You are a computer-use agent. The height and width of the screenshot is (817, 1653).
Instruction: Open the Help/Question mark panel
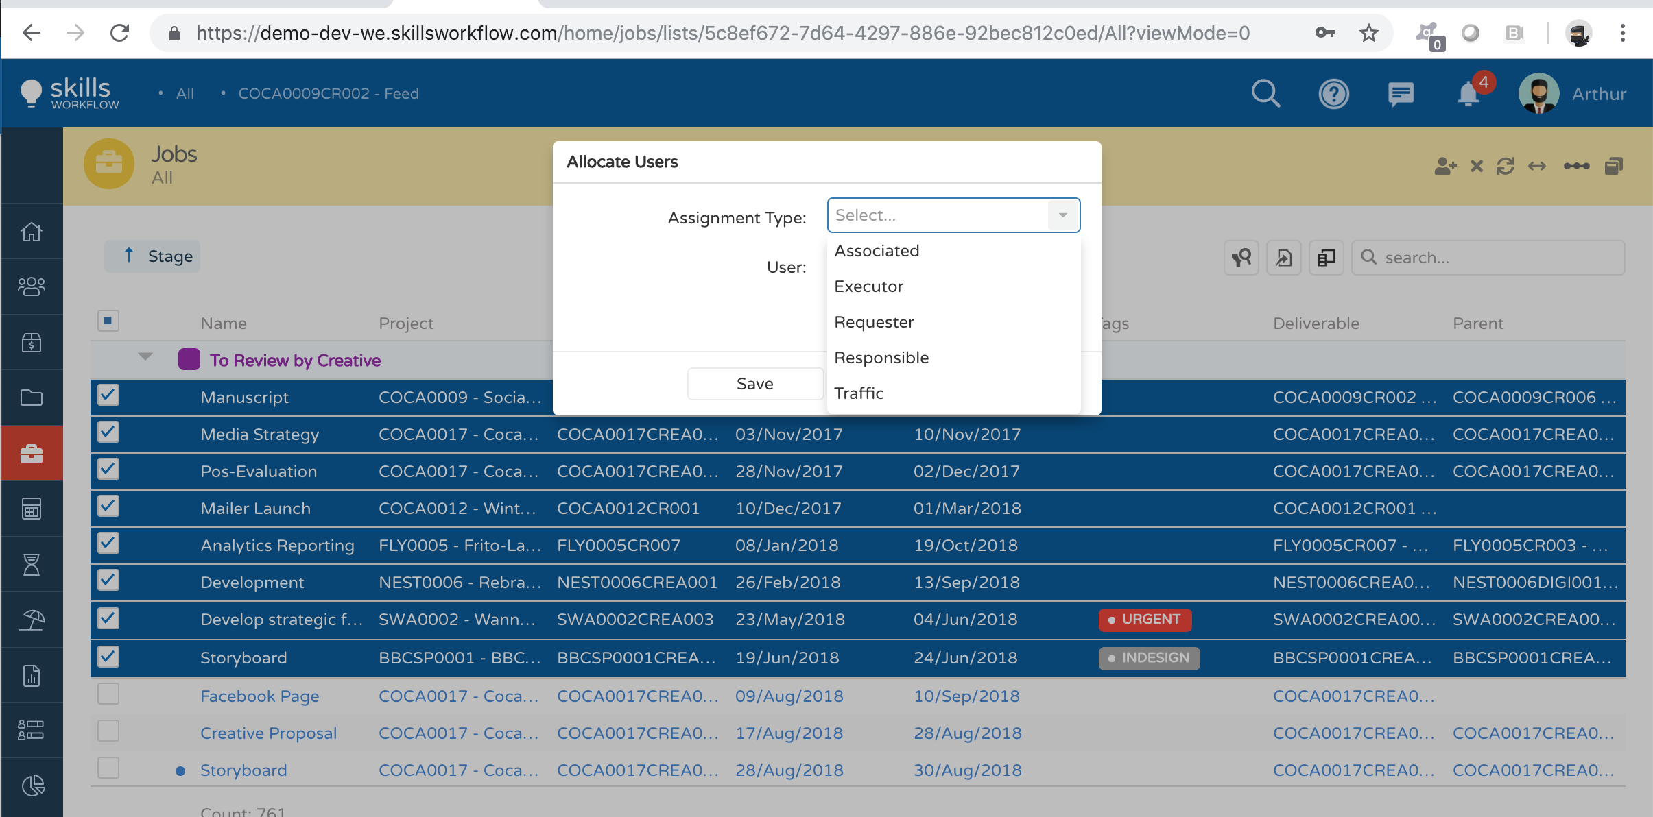click(x=1335, y=95)
